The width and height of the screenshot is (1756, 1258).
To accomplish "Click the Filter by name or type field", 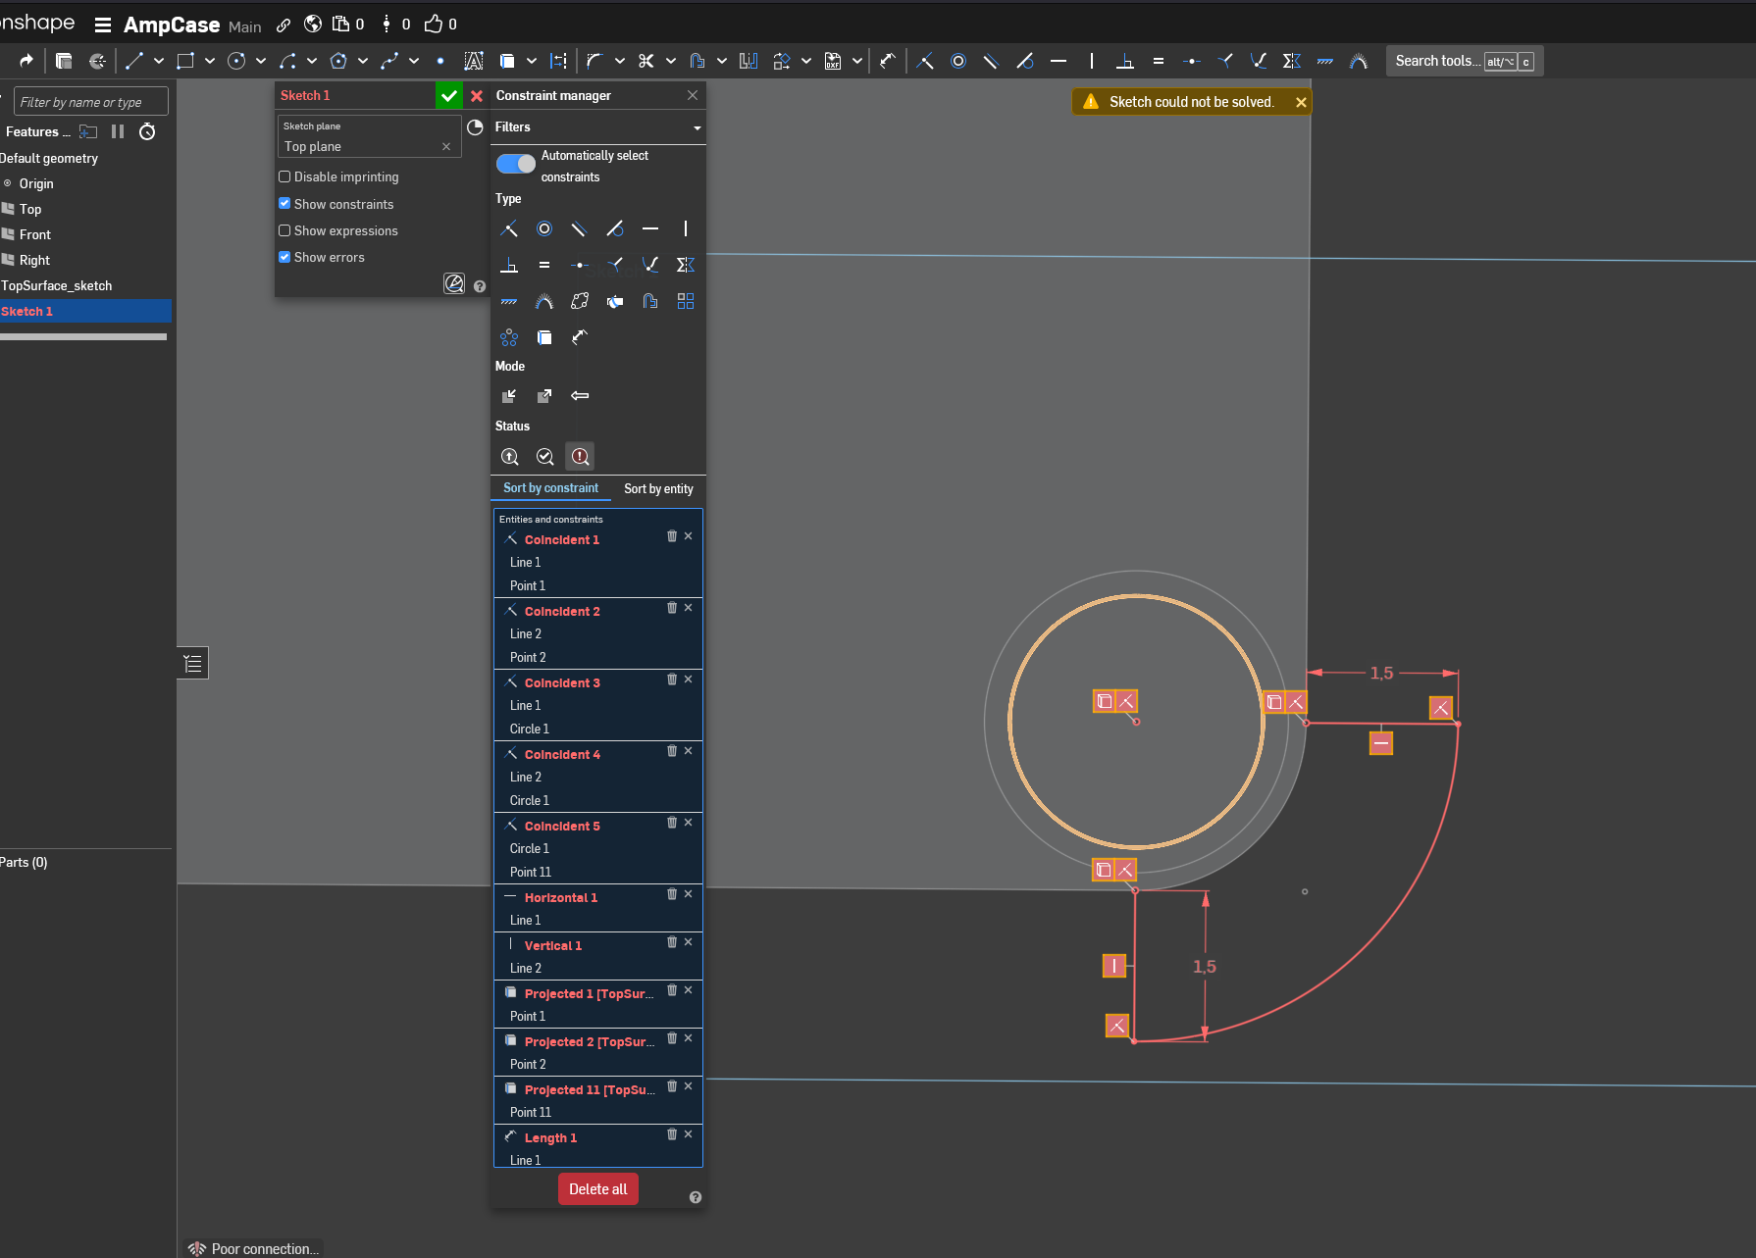I will tap(91, 102).
